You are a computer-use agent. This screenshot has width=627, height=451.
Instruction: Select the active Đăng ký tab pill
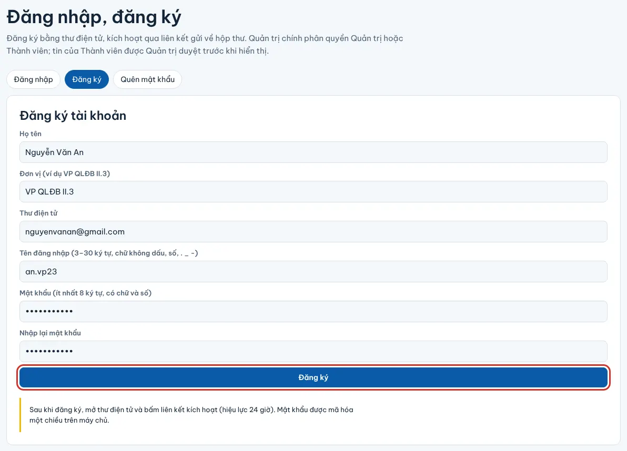87,79
